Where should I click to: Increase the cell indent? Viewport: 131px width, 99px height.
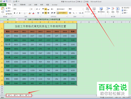[54, 13]
